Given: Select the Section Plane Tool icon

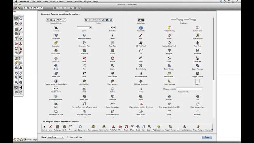Looking at the screenshot, I should coord(169,43).
